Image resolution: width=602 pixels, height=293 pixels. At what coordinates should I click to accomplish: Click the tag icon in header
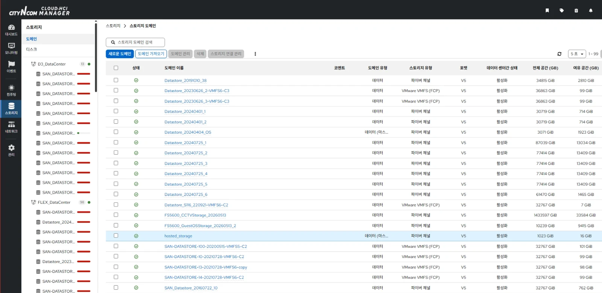coord(561,11)
